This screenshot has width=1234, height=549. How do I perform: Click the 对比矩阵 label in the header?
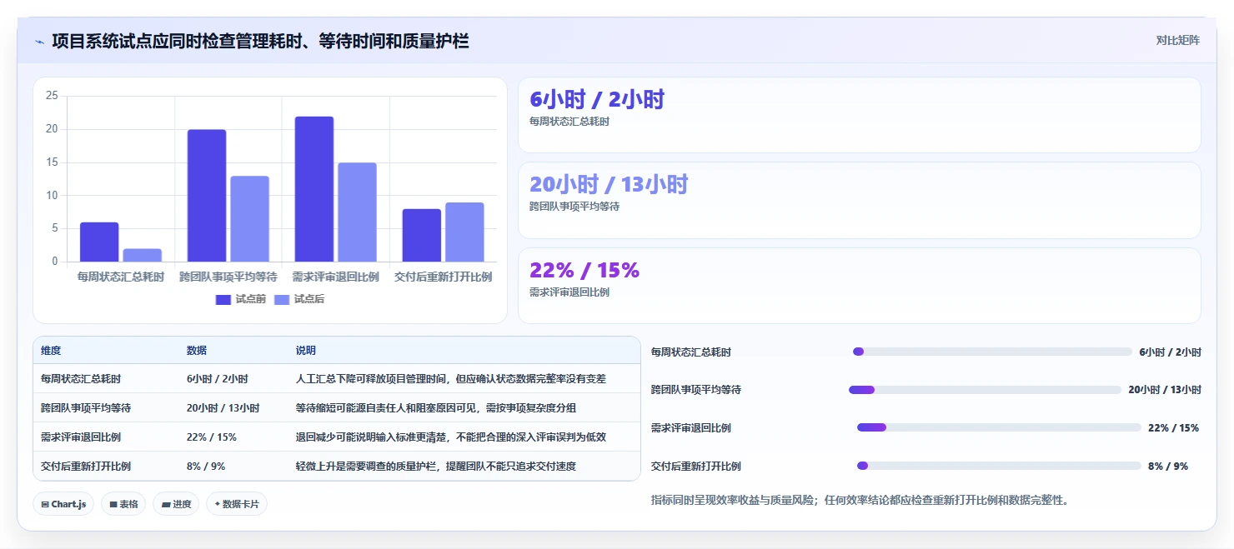pos(1178,40)
